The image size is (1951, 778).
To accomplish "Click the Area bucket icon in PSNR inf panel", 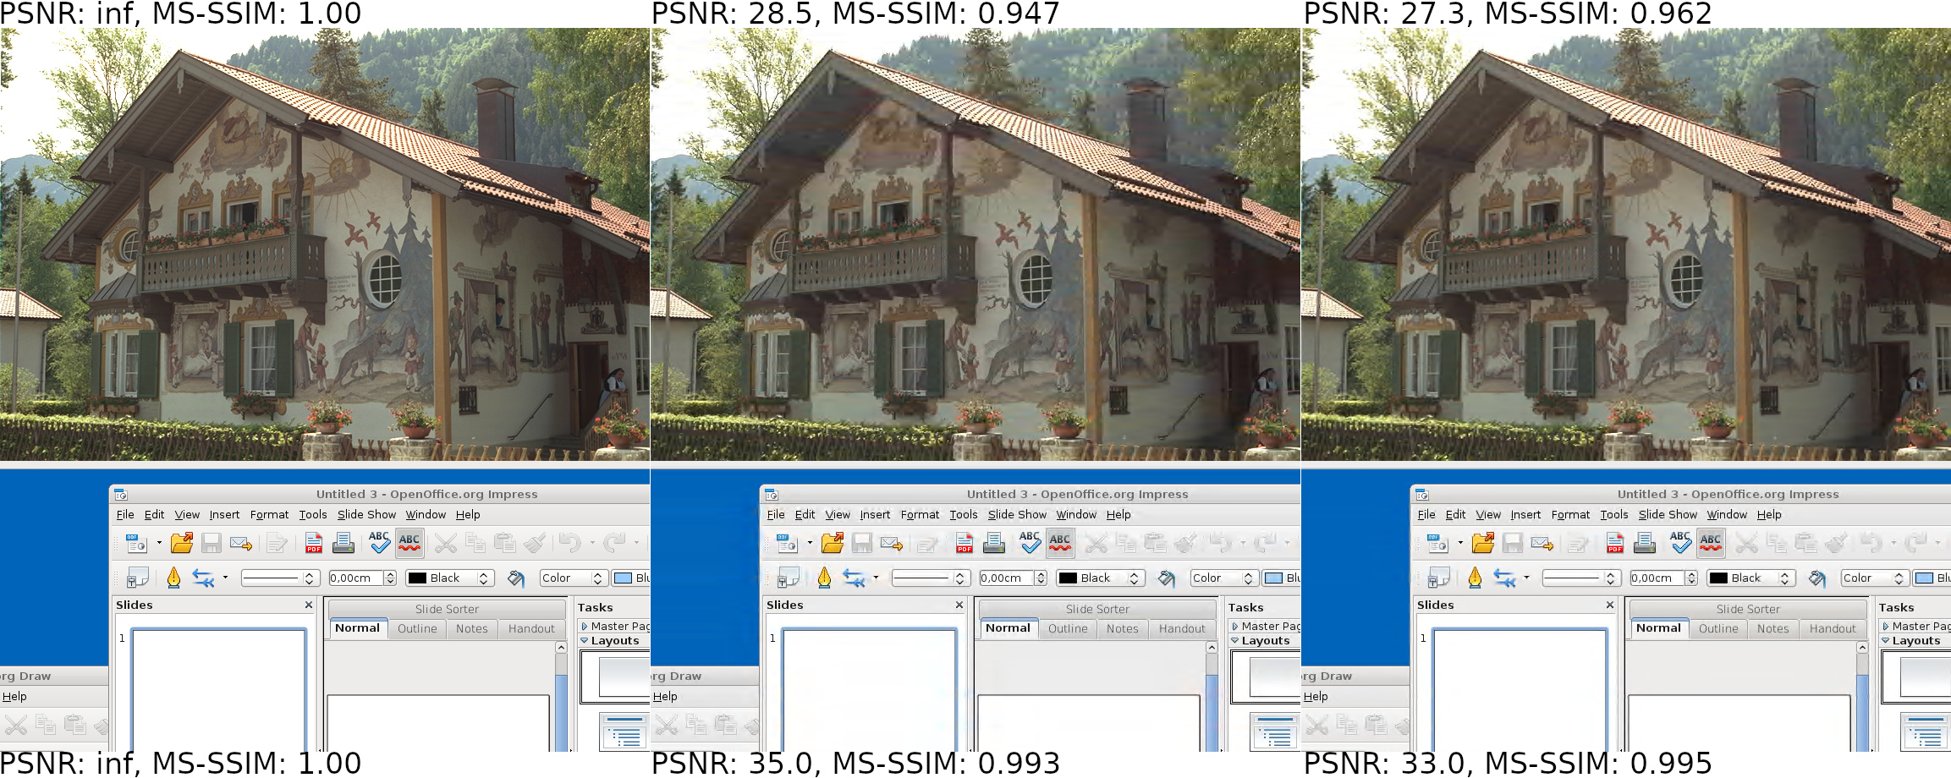I will (515, 578).
